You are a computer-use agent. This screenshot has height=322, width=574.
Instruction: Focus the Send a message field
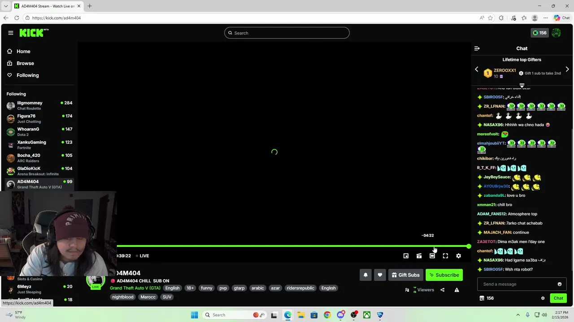(517, 284)
